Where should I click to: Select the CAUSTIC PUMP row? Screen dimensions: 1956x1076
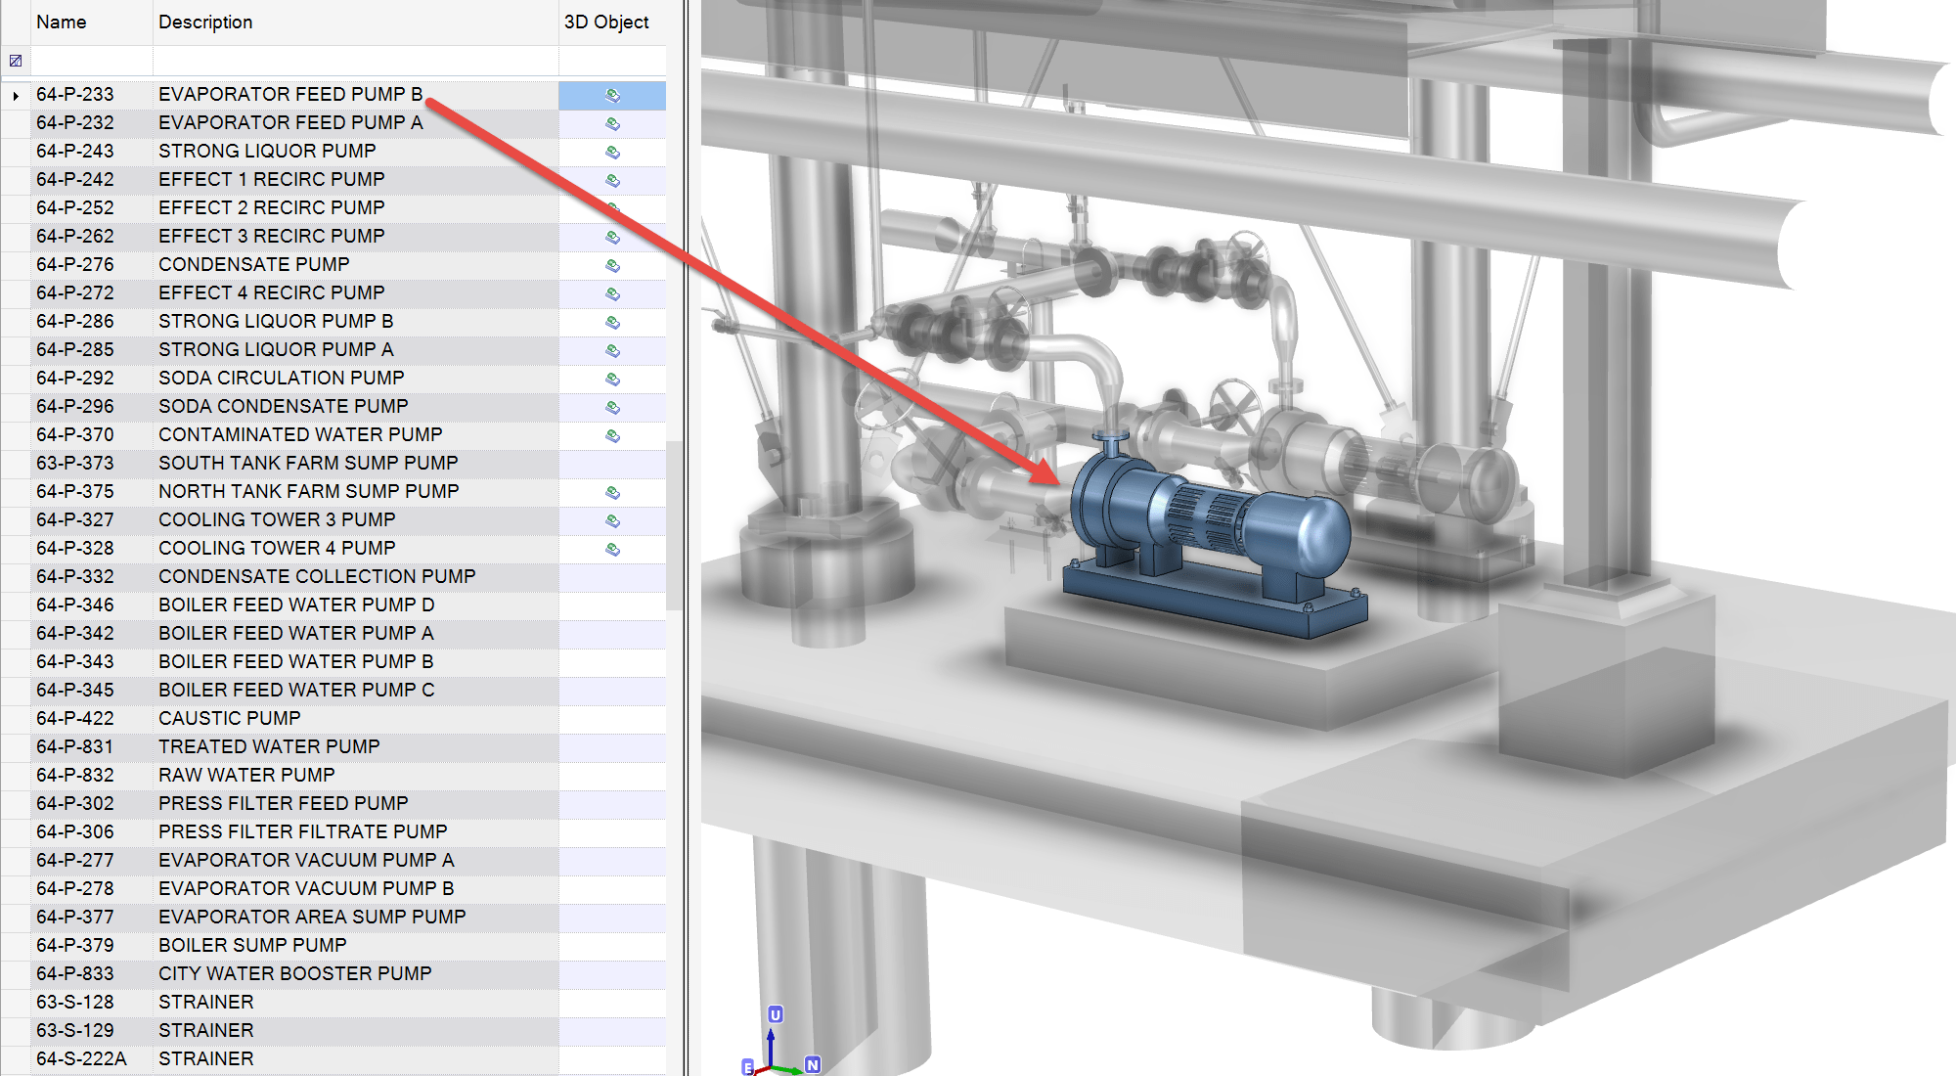click(x=230, y=718)
